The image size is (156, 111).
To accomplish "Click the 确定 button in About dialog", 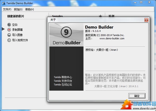I will 137,96.
